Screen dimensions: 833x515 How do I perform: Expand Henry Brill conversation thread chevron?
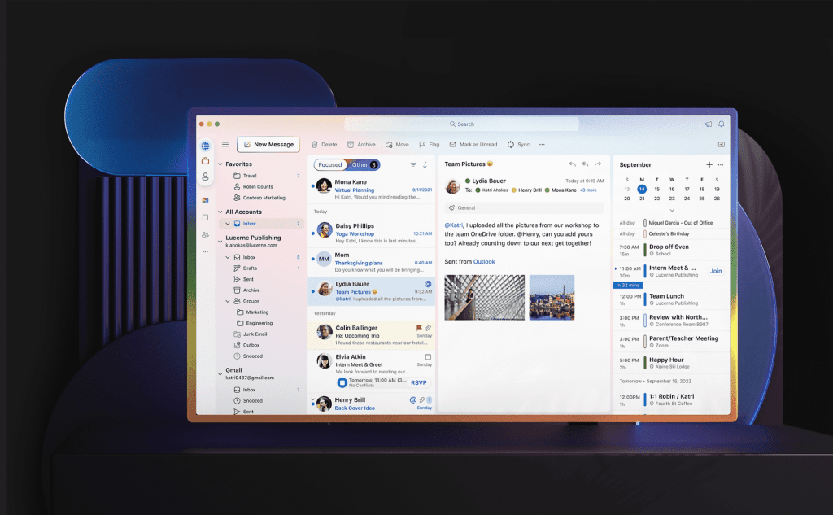tap(312, 399)
